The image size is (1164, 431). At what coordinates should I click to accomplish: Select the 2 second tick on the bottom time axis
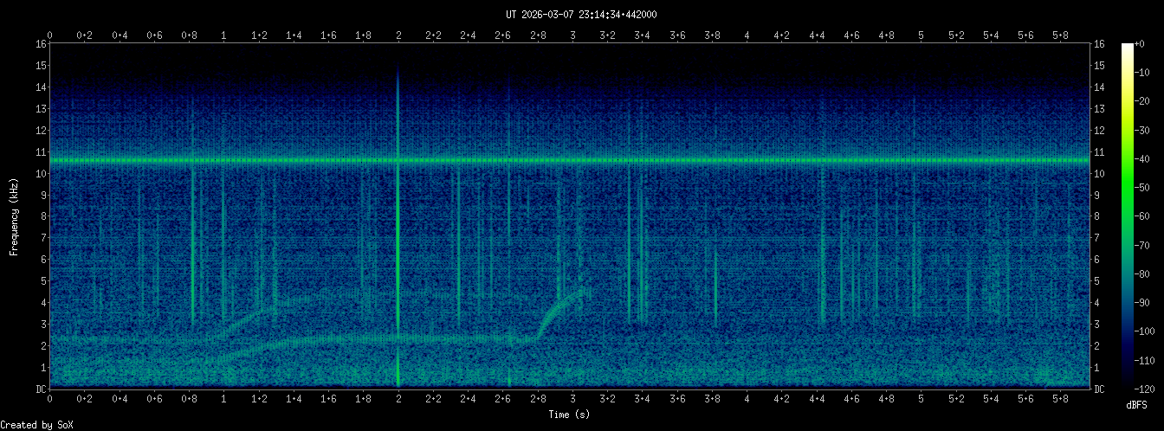(x=398, y=399)
